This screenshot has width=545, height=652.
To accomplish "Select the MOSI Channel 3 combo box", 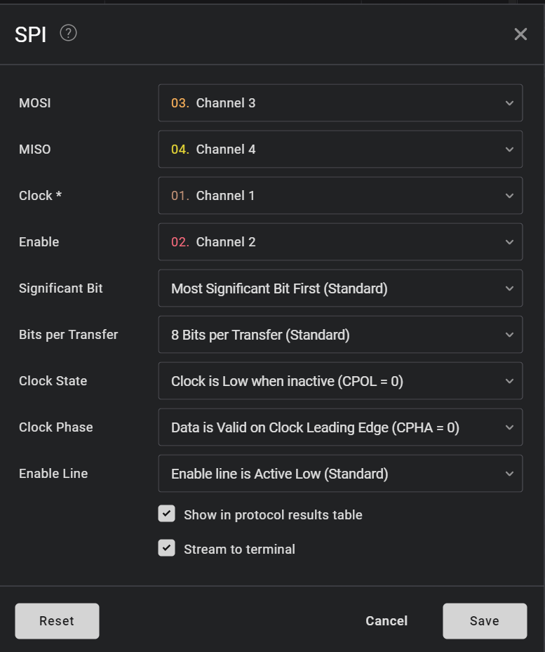I will click(x=340, y=102).
